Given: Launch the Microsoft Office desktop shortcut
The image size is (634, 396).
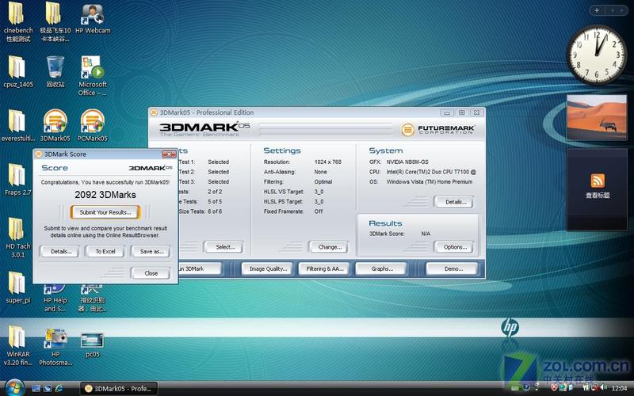Looking at the screenshot, I should pos(93,75).
